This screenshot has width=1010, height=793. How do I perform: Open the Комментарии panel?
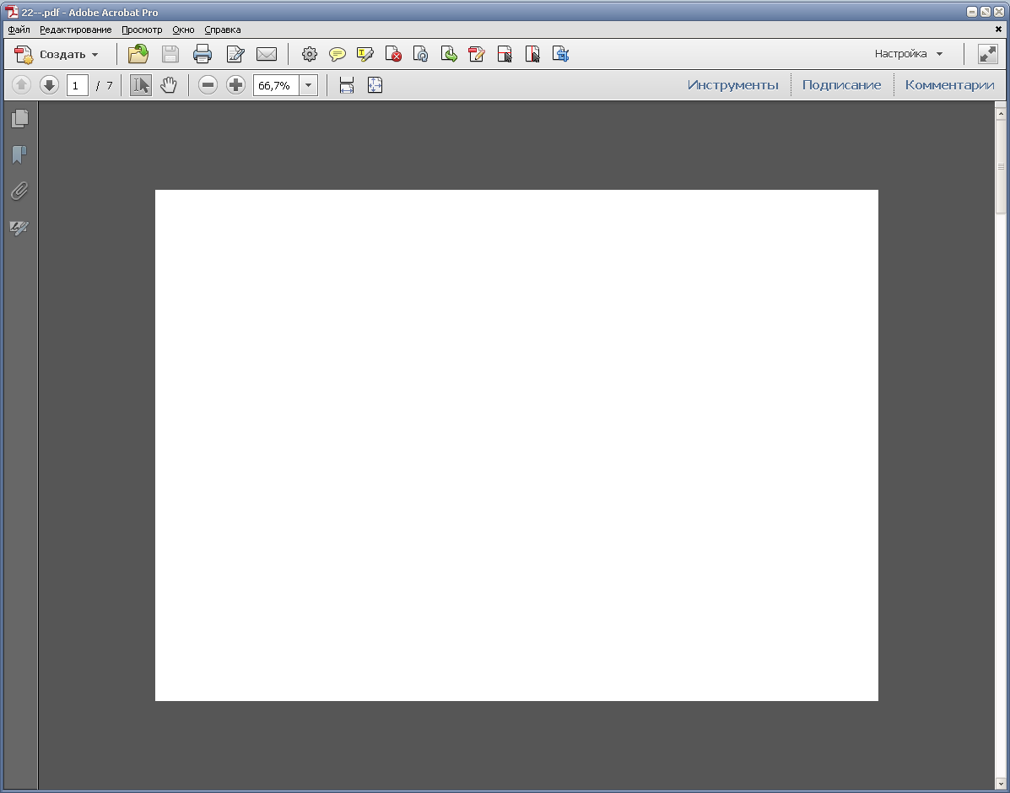949,85
